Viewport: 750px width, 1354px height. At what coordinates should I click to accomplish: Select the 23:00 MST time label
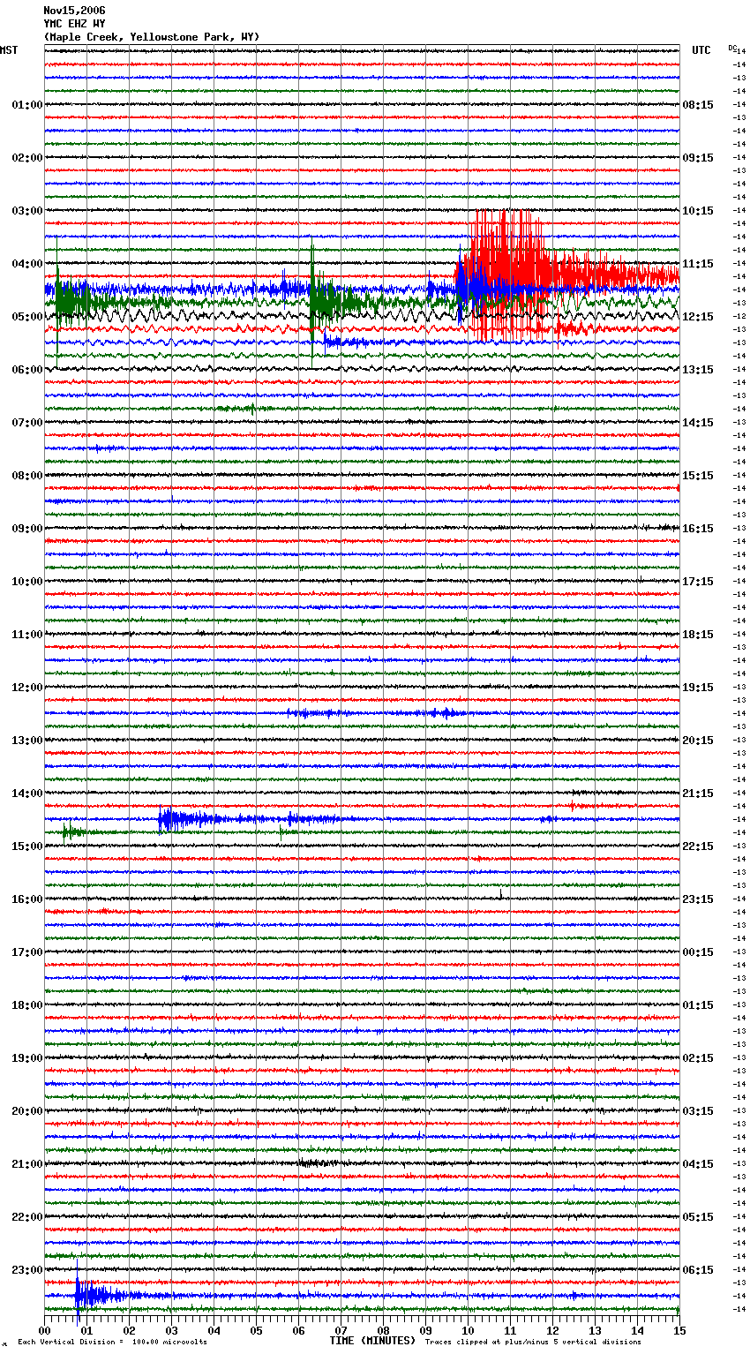coord(27,1270)
